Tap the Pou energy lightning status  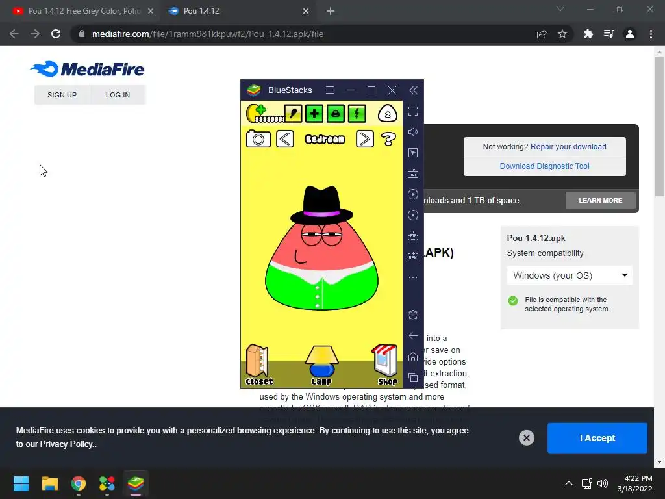click(x=357, y=113)
